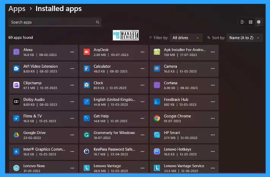The width and height of the screenshot is (270, 177).
Task: Open more options for English (United Kingdom)
Action: coord(142,102)
